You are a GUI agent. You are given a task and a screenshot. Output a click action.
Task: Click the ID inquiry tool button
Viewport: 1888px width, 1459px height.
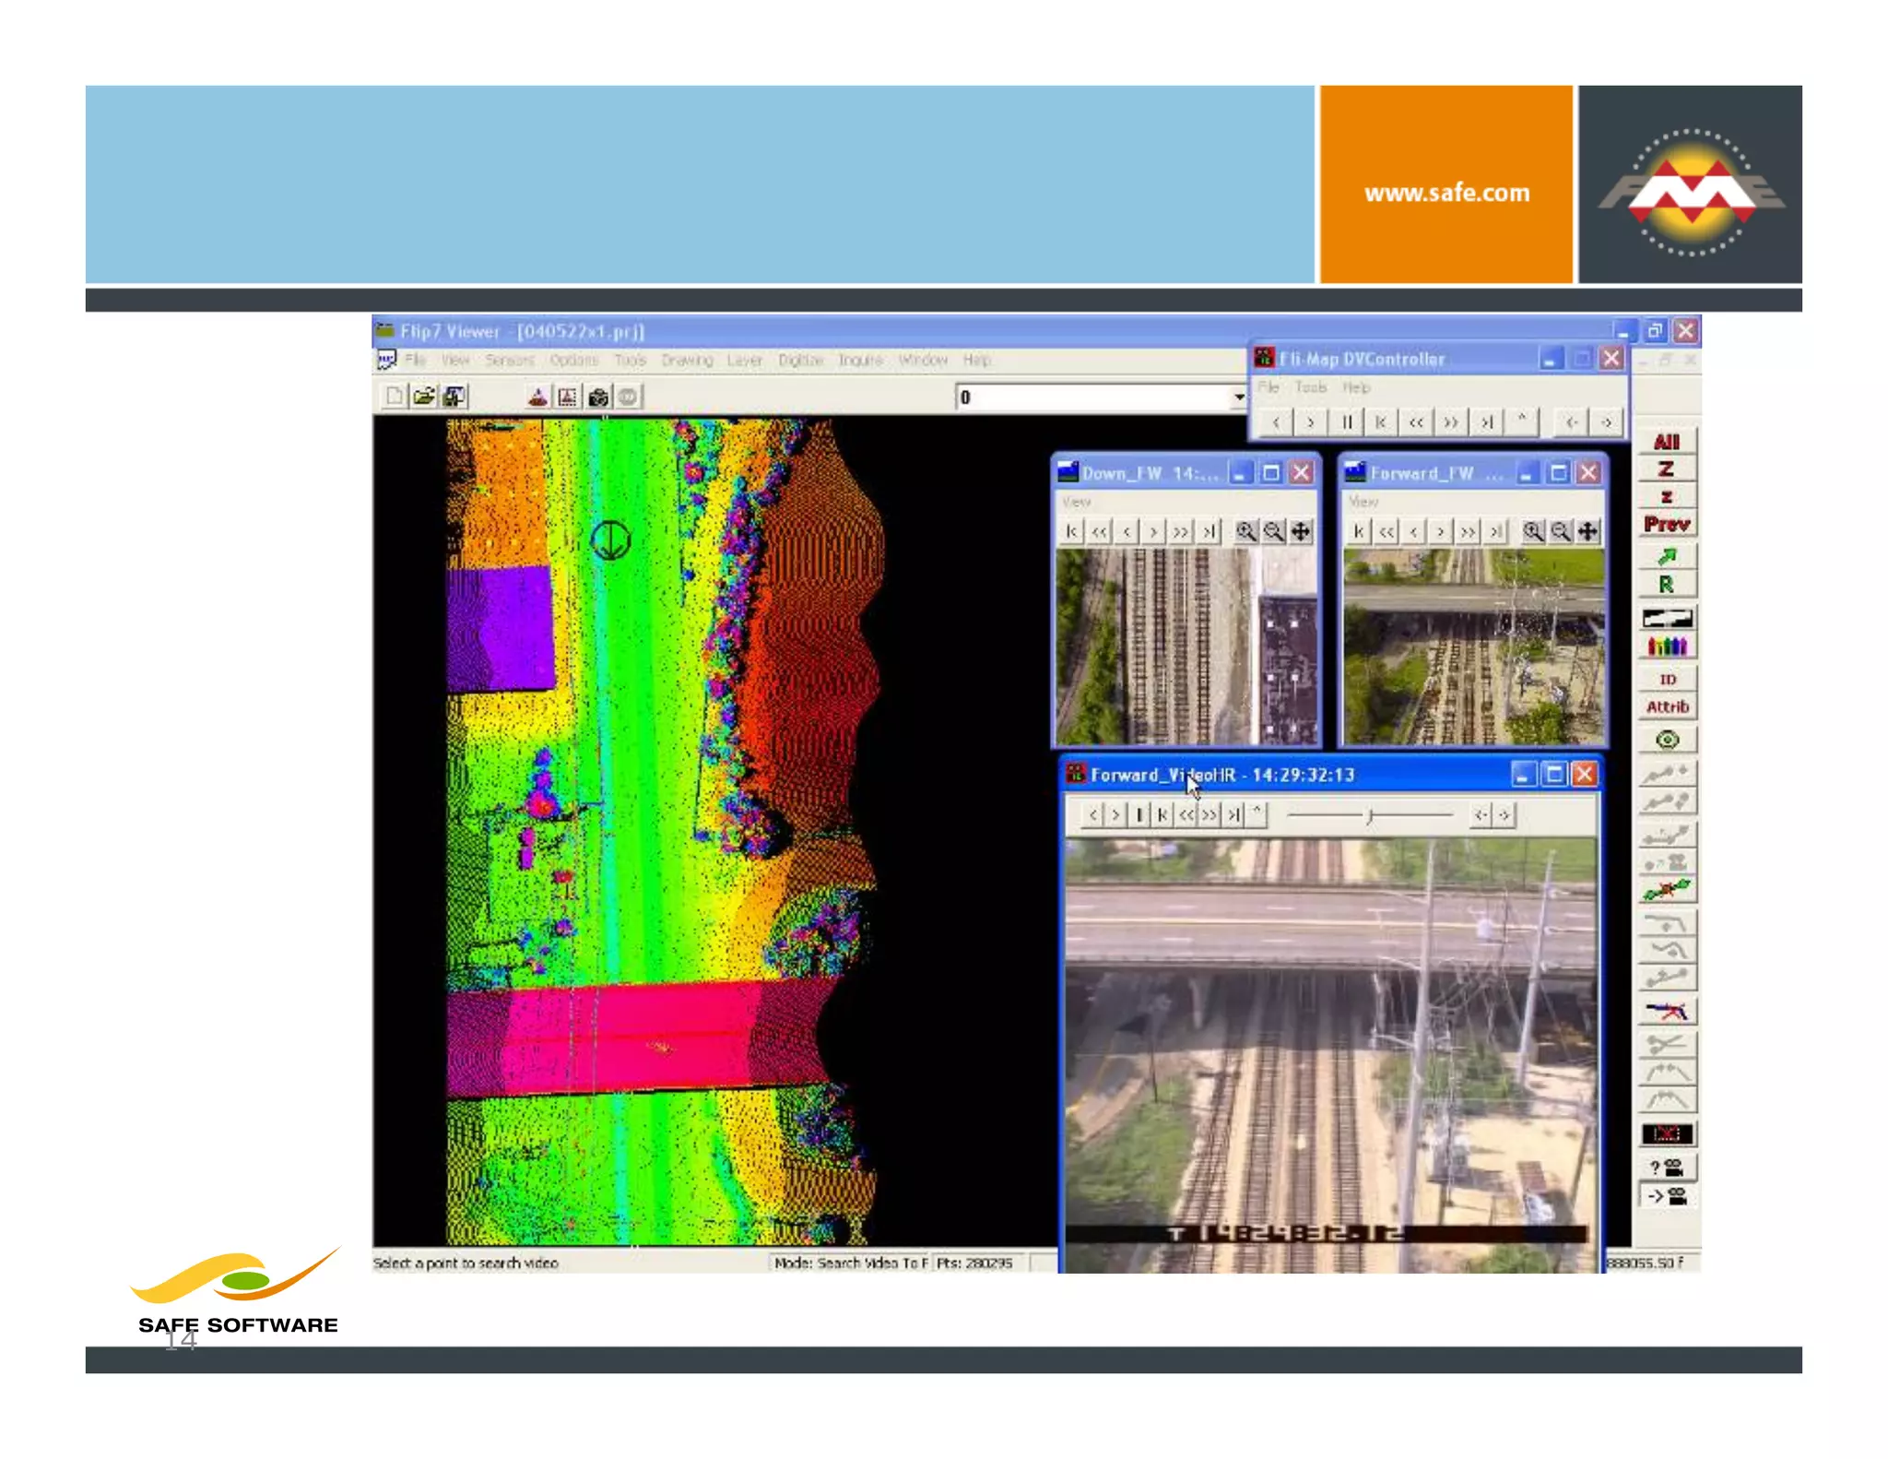[x=1666, y=680]
